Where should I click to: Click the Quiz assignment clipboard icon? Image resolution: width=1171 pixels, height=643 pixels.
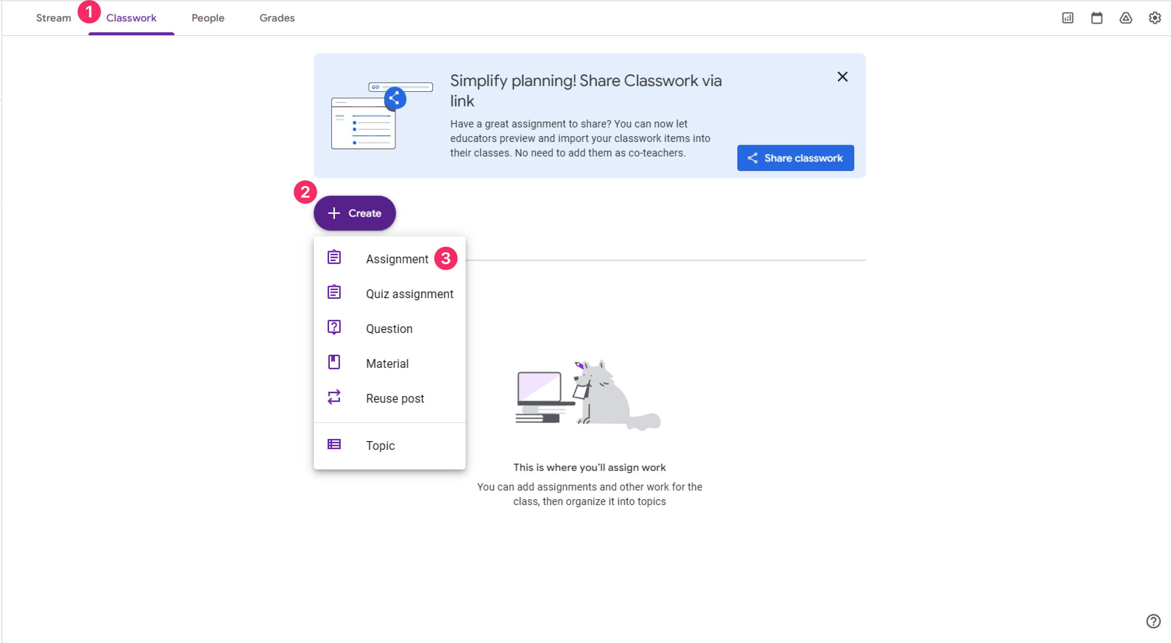click(x=334, y=292)
